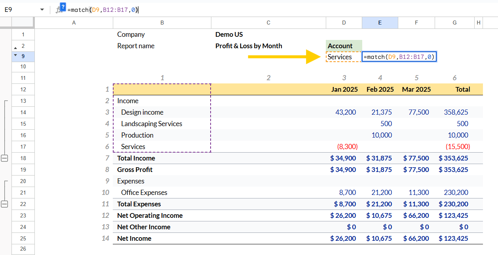Image resolution: width=498 pixels, height=255 pixels.
Task: Collapse the Expenses row group at row 22
Action: tap(5, 204)
